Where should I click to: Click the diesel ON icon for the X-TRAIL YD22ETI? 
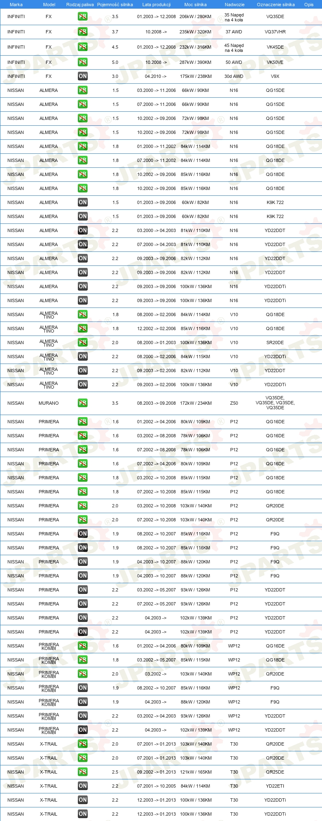point(83,786)
